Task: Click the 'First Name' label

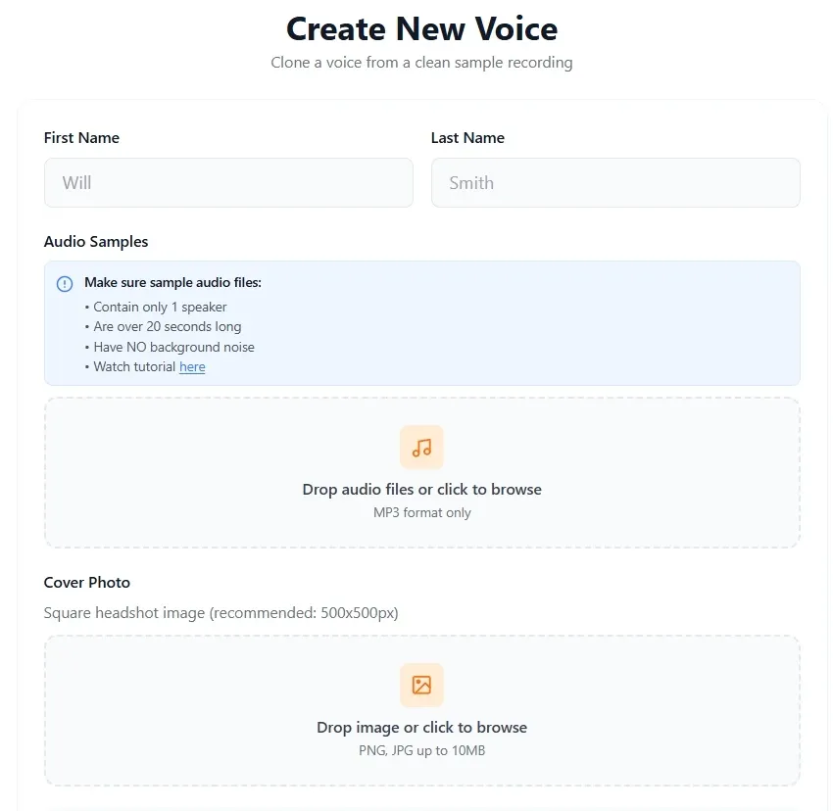Action: coord(81,138)
